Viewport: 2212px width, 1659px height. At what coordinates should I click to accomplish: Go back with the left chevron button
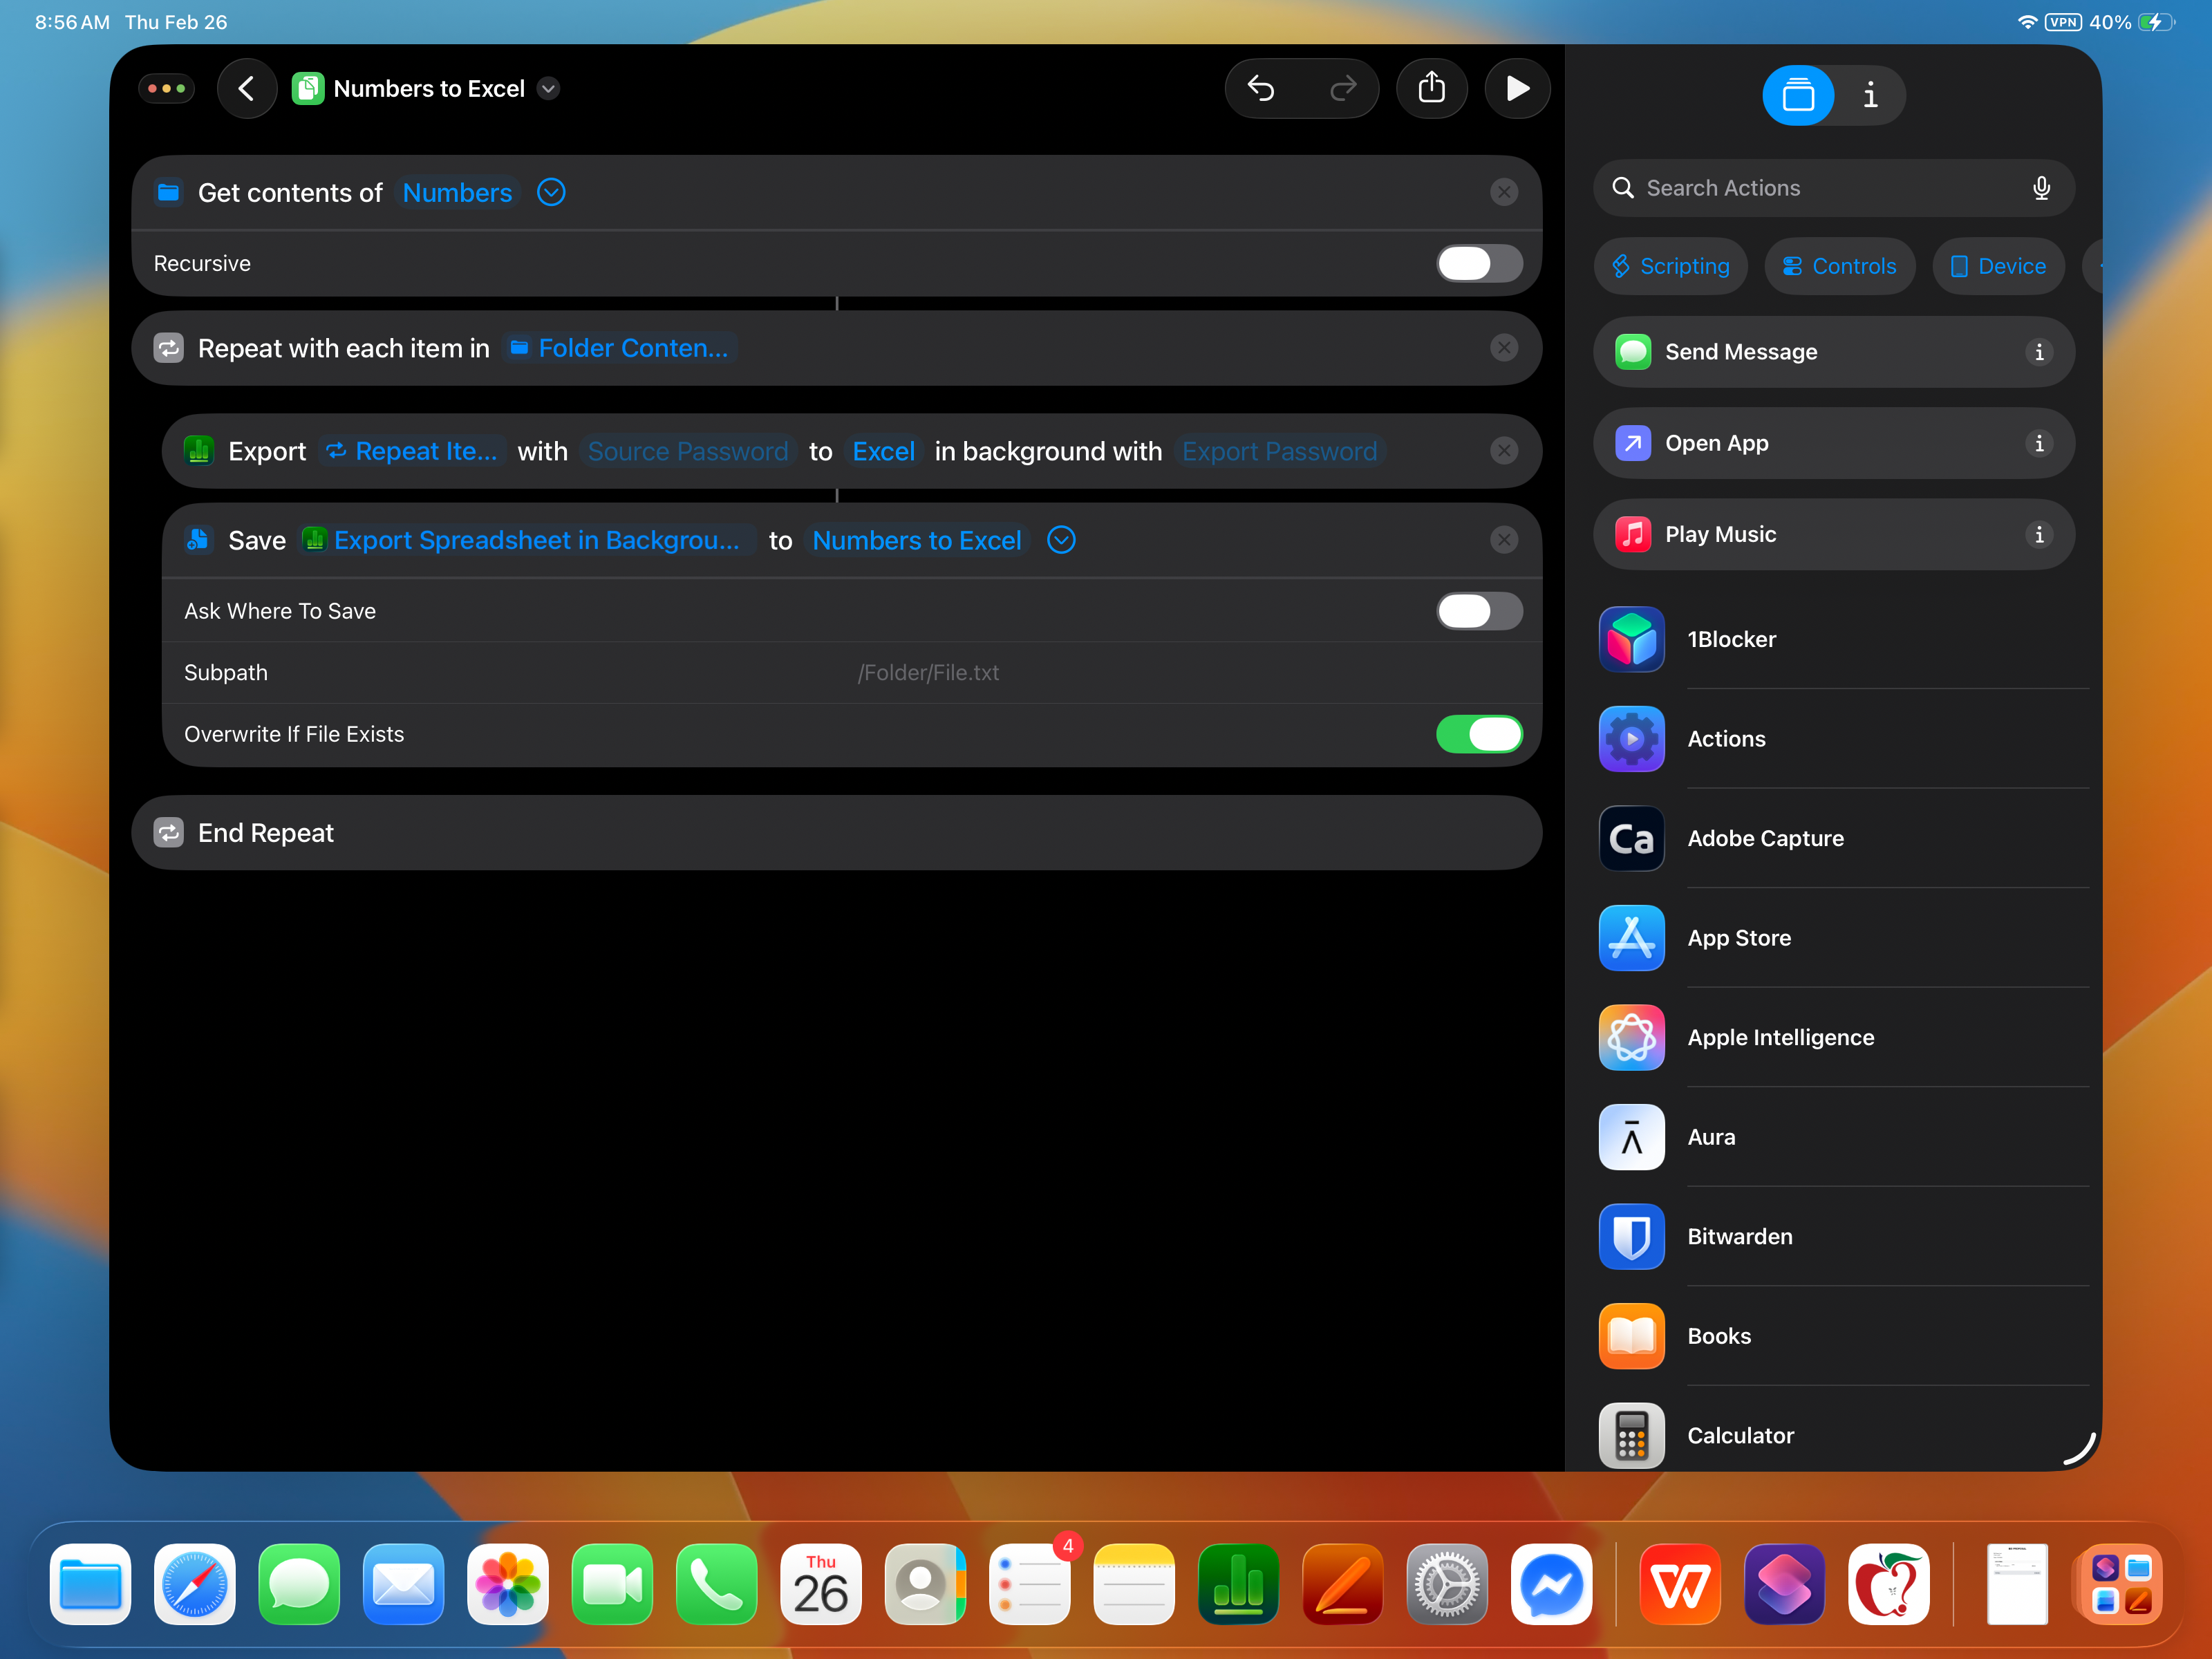[x=246, y=89]
